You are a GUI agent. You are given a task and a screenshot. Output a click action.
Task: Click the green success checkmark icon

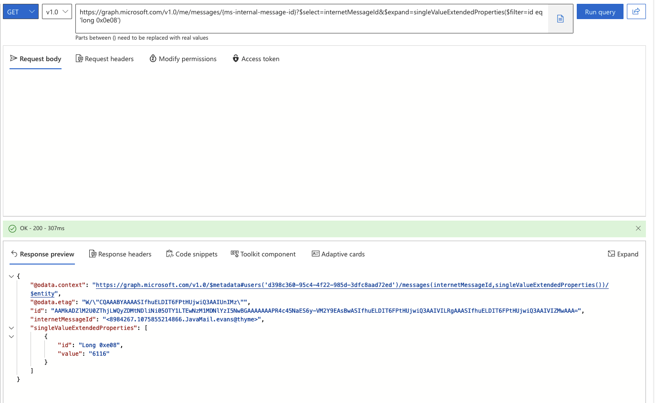(x=12, y=228)
